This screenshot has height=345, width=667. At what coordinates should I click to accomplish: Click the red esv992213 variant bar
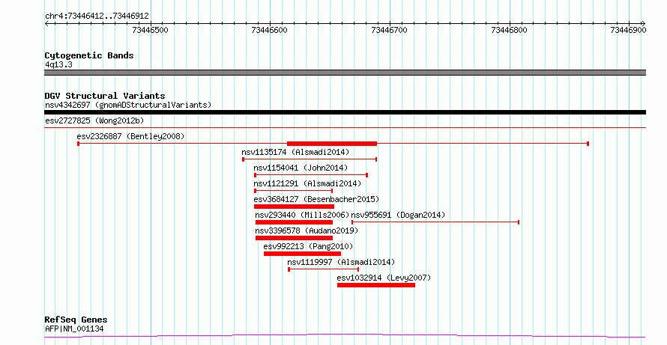click(x=302, y=254)
